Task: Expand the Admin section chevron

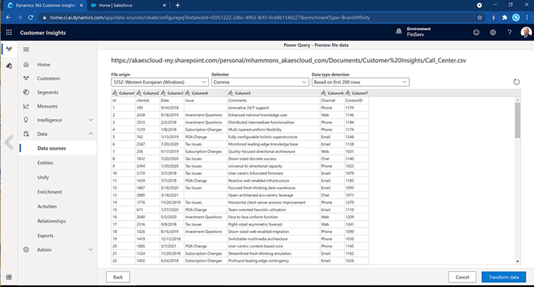Action: pyautogui.click(x=90, y=249)
